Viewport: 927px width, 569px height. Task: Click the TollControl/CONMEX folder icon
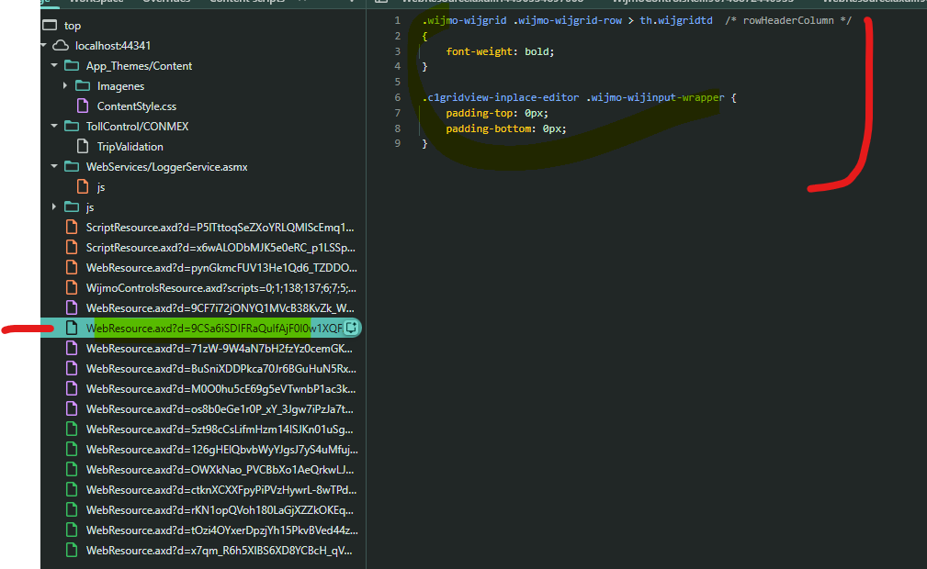(72, 126)
